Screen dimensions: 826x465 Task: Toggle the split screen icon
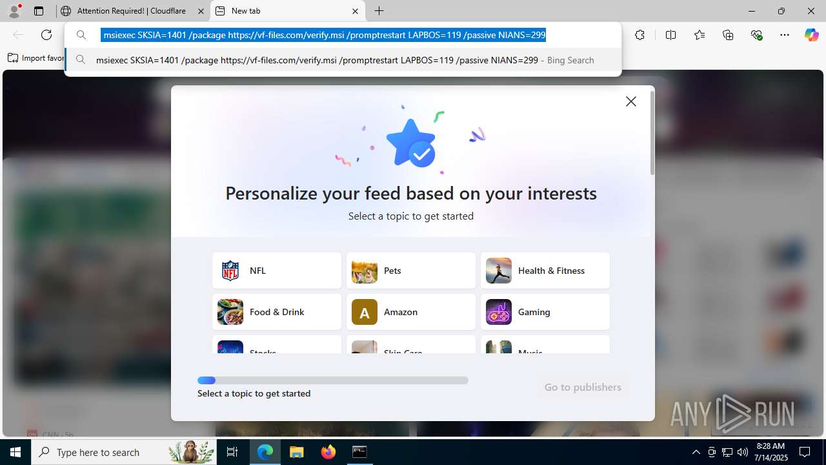pyautogui.click(x=670, y=35)
